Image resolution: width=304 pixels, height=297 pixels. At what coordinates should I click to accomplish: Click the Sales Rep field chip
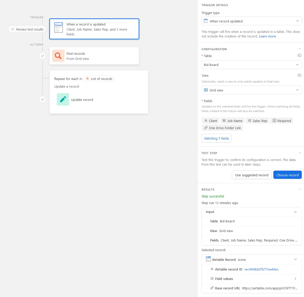pyautogui.click(x=257, y=121)
